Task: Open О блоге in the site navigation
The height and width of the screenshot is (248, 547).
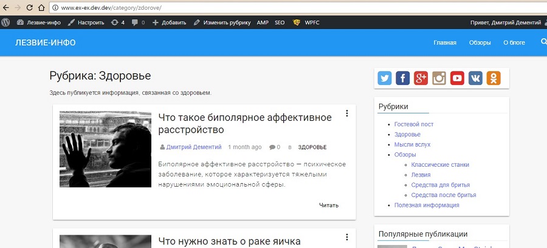Action: click(x=514, y=42)
